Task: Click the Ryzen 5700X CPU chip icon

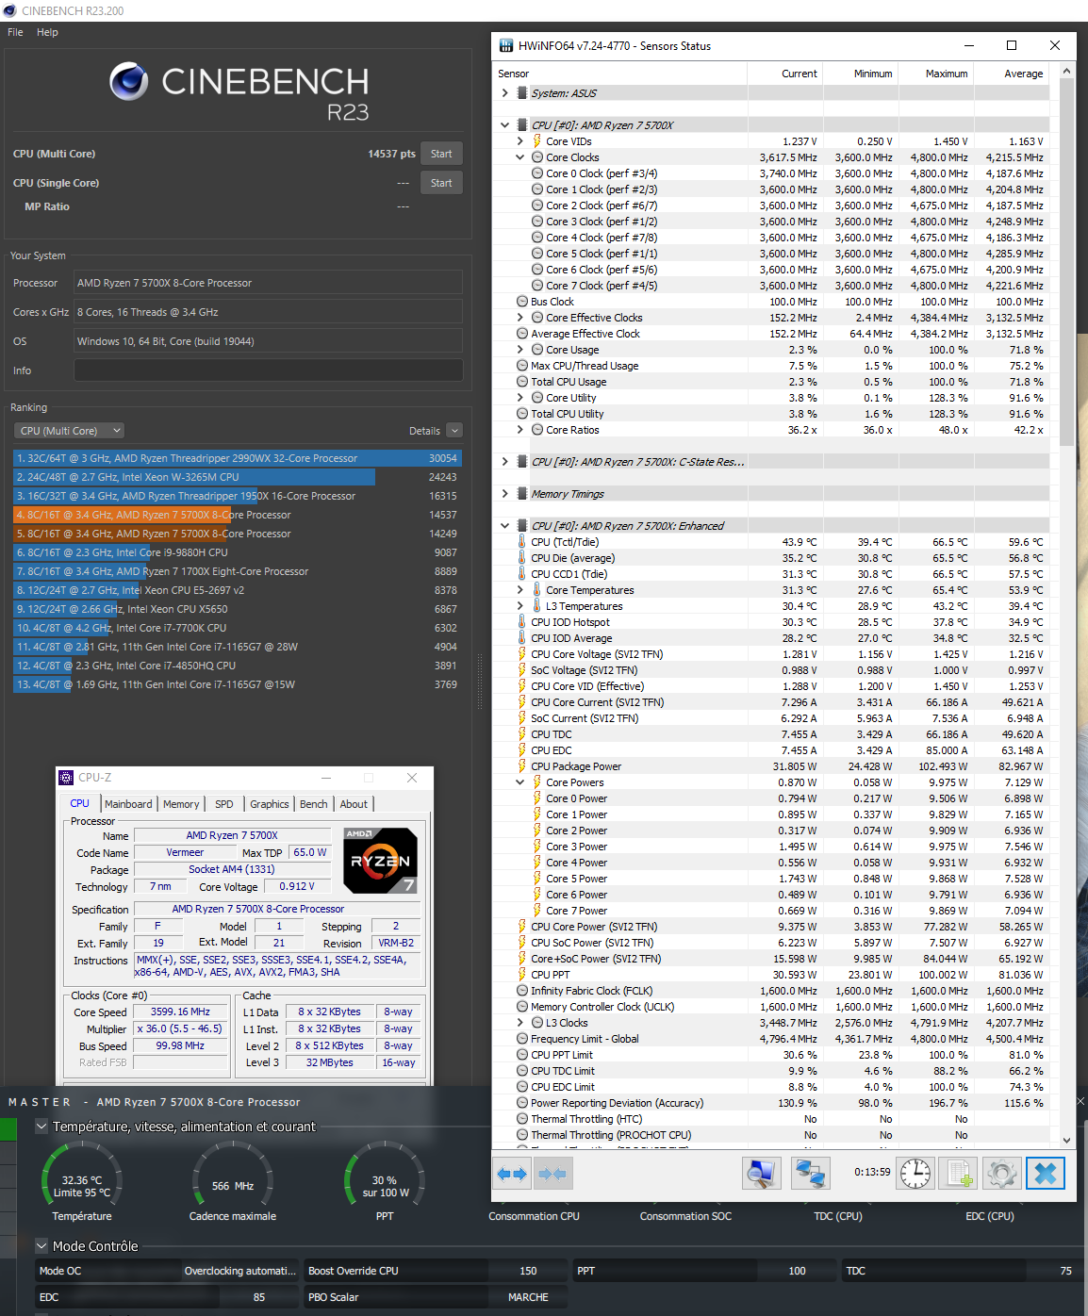Action: pyautogui.click(x=521, y=125)
